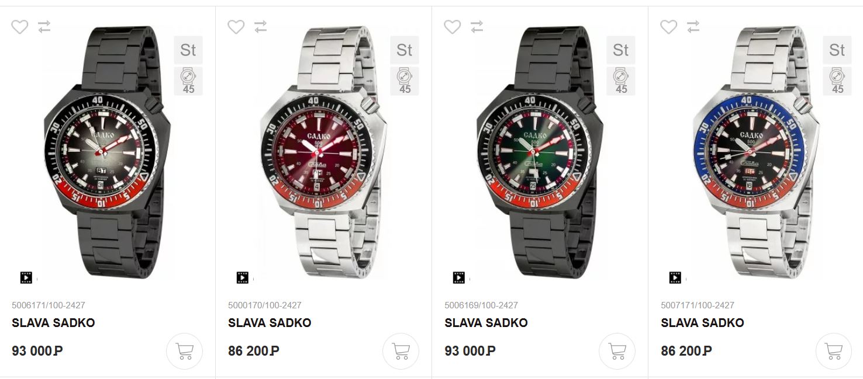The width and height of the screenshot is (863, 379).
Task: Click compare arrows for blue-bezel 5007171/100-2427 watch
Action: 693,27
